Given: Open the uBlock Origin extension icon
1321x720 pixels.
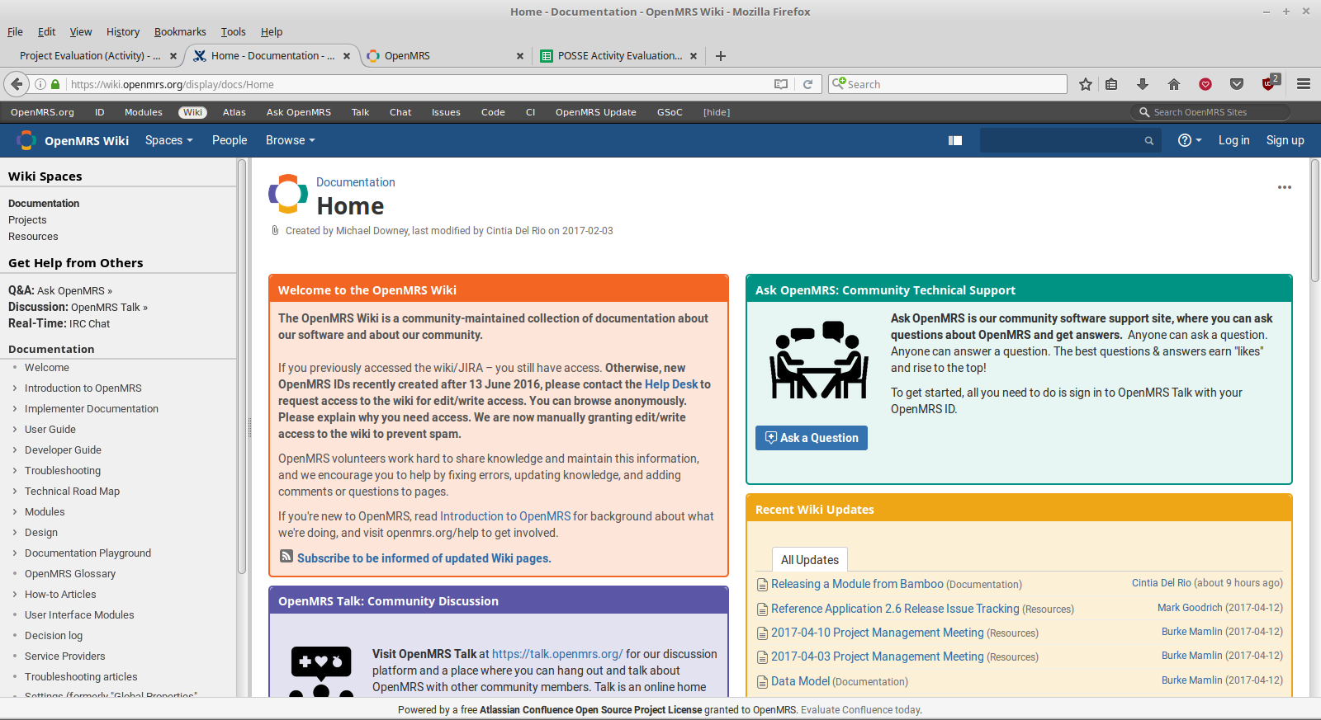Looking at the screenshot, I should pos(1270,83).
